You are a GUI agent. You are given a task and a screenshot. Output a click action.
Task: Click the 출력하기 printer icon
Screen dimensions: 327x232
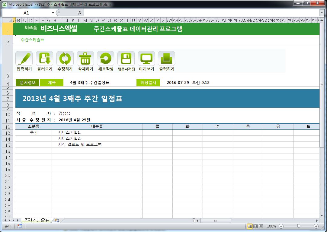coord(166,59)
